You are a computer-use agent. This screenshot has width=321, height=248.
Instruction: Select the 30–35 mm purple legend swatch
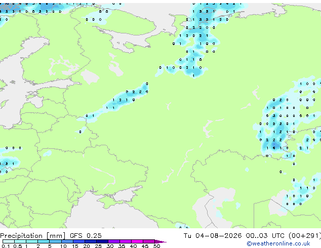tap(113, 241)
